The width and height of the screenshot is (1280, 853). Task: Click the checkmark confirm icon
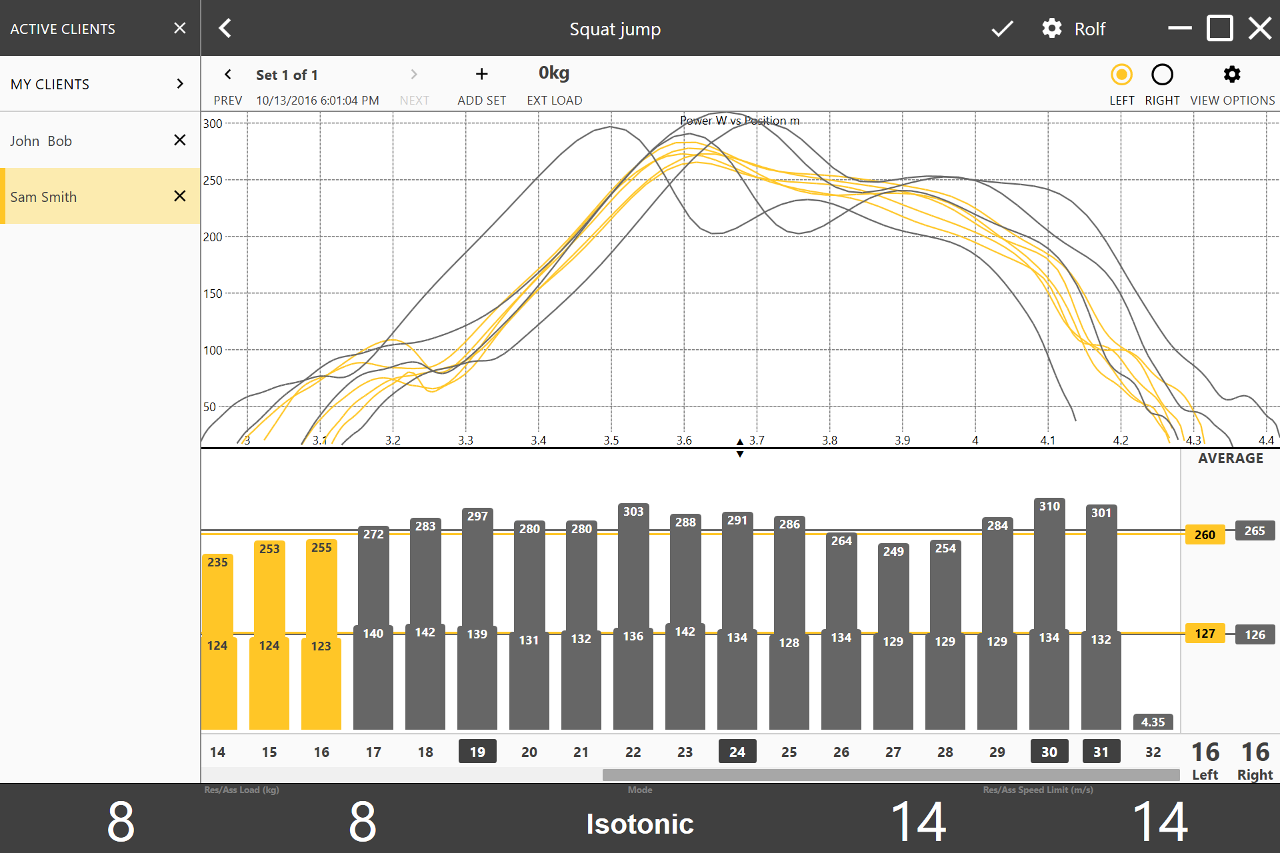1001,29
